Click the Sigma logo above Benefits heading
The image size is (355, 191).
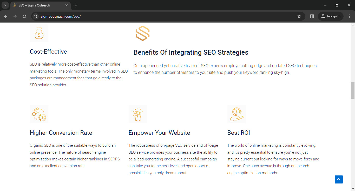[142, 33]
